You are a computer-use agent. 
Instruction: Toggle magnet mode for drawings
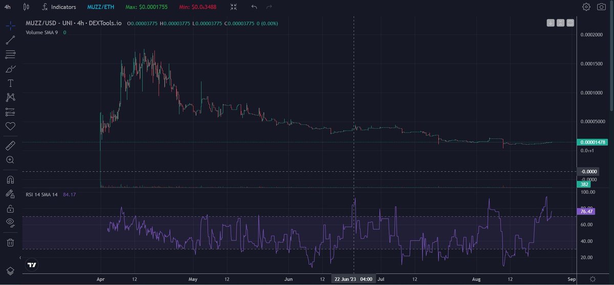(10, 180)
